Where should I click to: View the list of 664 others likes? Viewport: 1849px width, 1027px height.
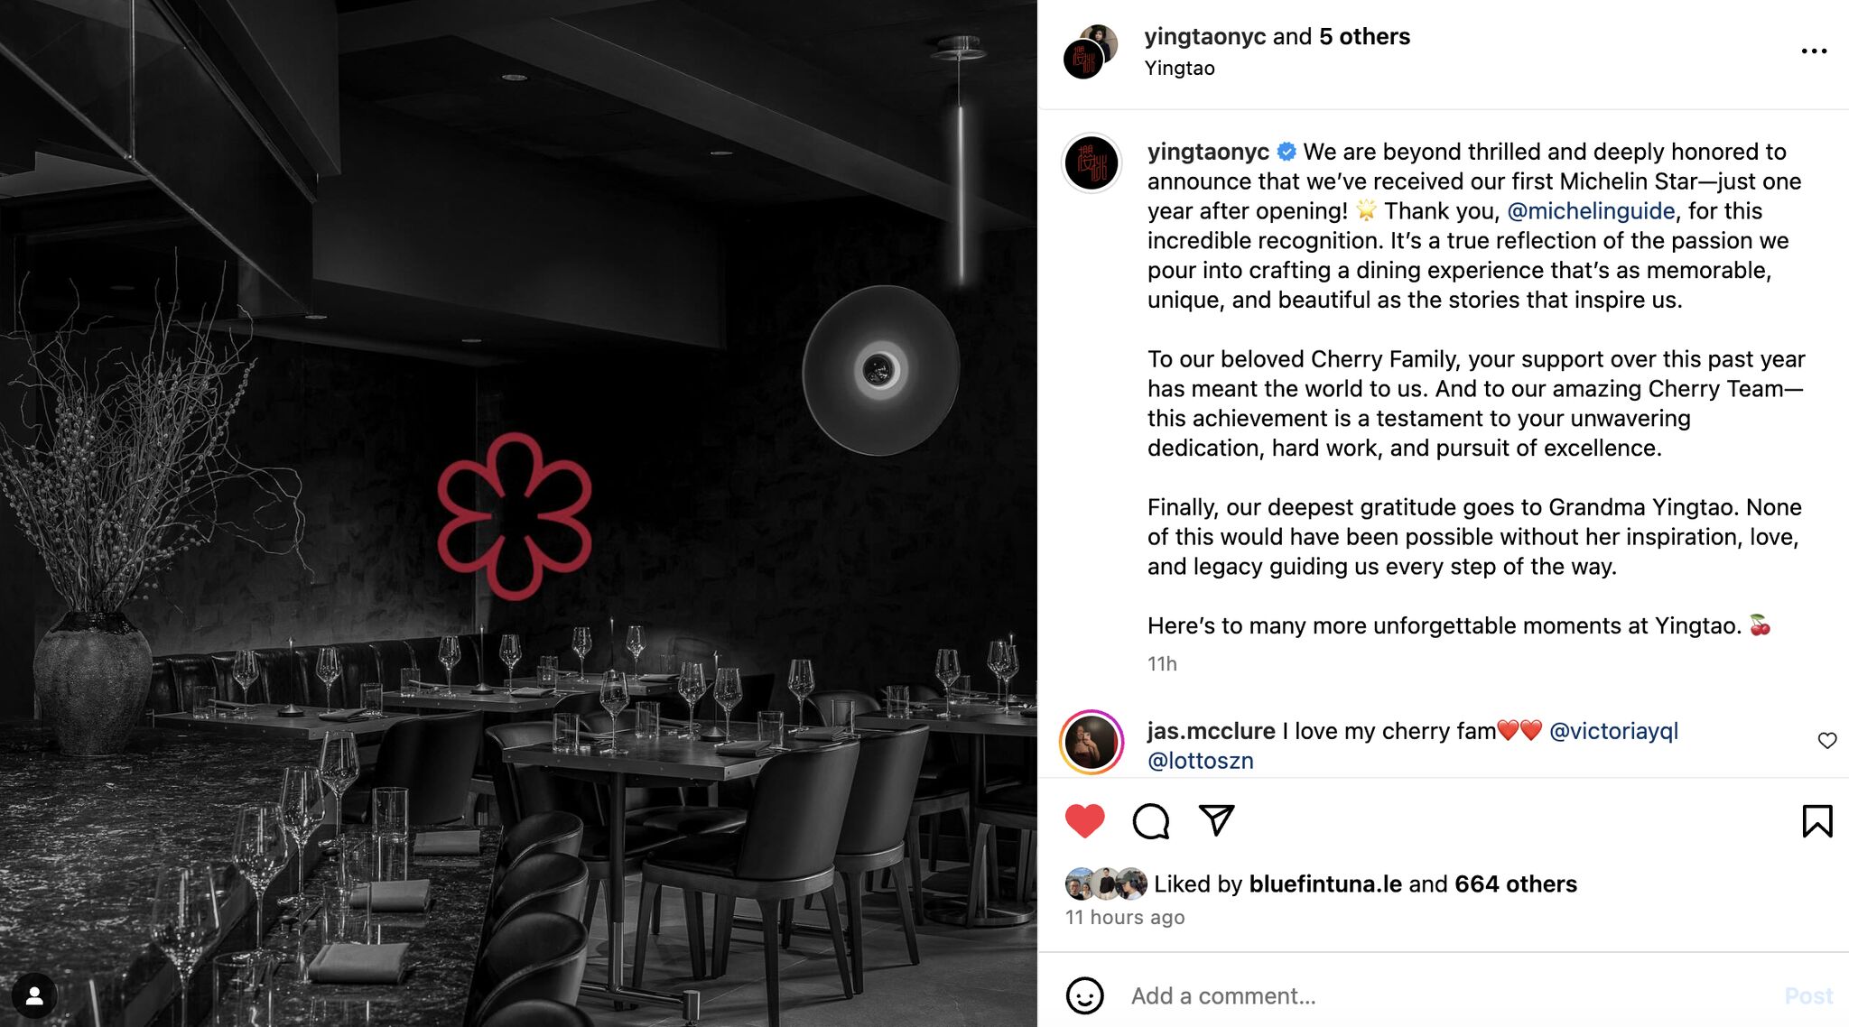[1515, 884]
